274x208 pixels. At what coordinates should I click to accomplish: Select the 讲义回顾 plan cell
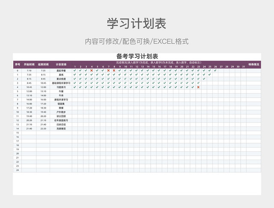pos(61,116)
